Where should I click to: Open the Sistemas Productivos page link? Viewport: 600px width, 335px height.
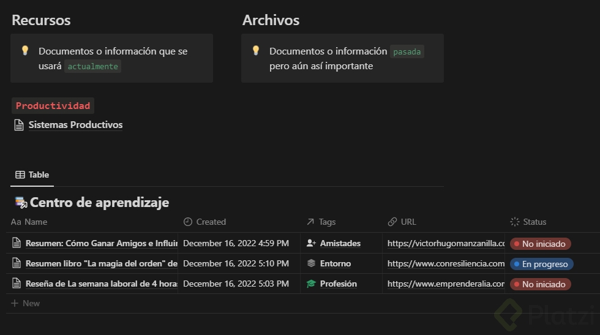click(75, 125)
